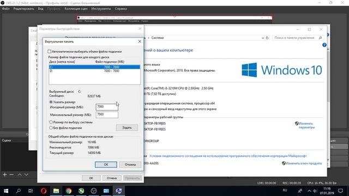Click the people icon in system tray
The height and width of the screenshot is (196, 349).
(300, 191)
